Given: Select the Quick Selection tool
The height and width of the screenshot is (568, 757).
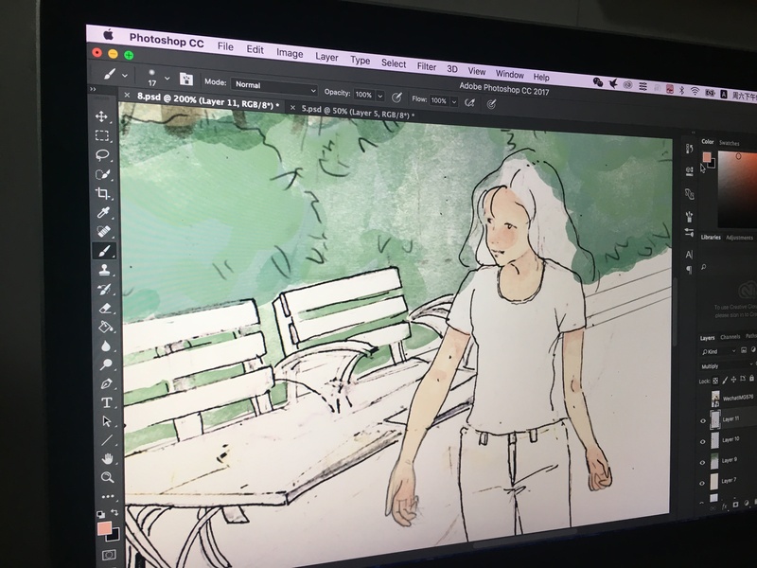Looking at the screenshot, I should point(103,174).
